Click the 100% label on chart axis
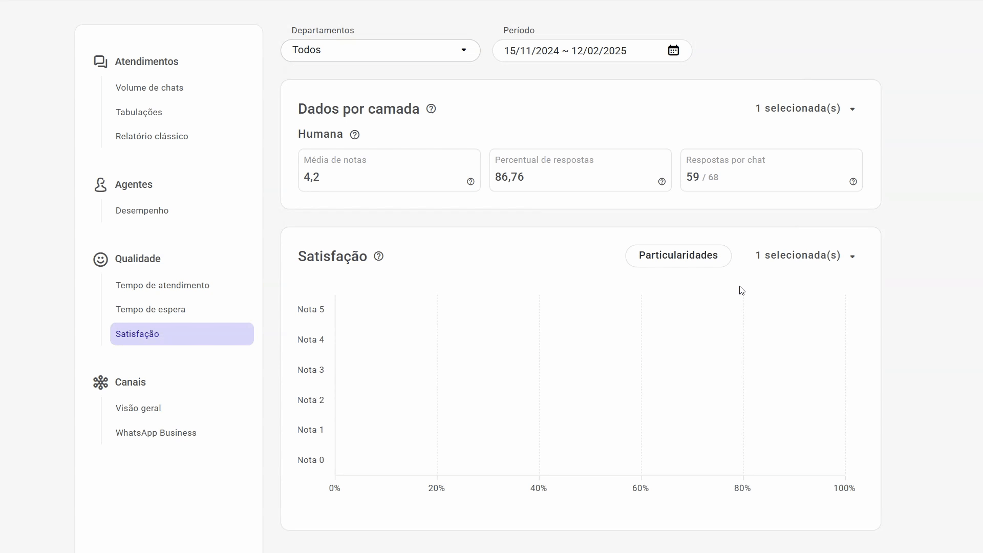 (844, 488)
